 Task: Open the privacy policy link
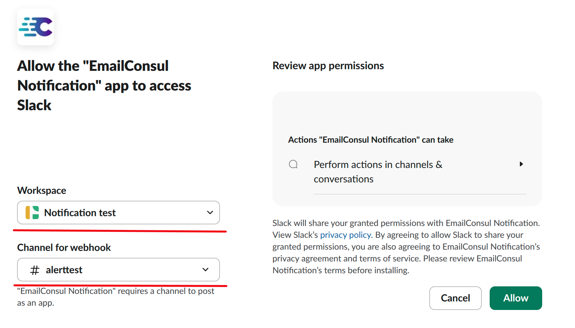coord(345,235)
